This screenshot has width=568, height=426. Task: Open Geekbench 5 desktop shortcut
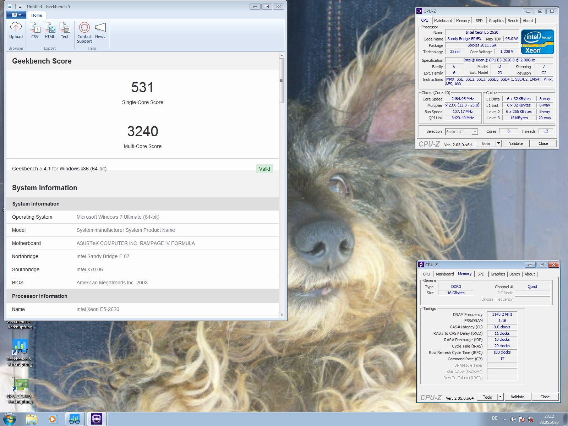[x=20, y=352]
